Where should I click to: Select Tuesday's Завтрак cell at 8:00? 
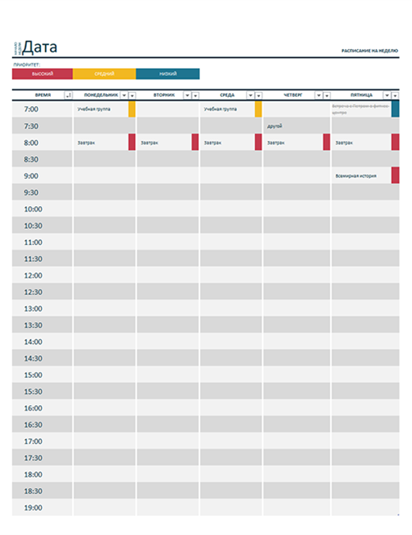coord(164,143)
